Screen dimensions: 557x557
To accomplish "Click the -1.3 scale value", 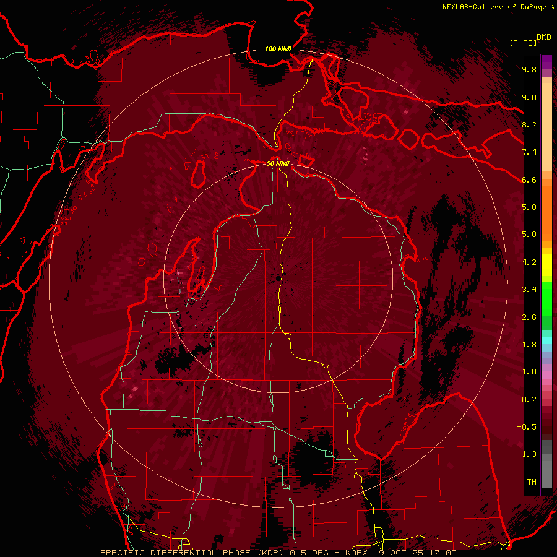I will point(527,454).
